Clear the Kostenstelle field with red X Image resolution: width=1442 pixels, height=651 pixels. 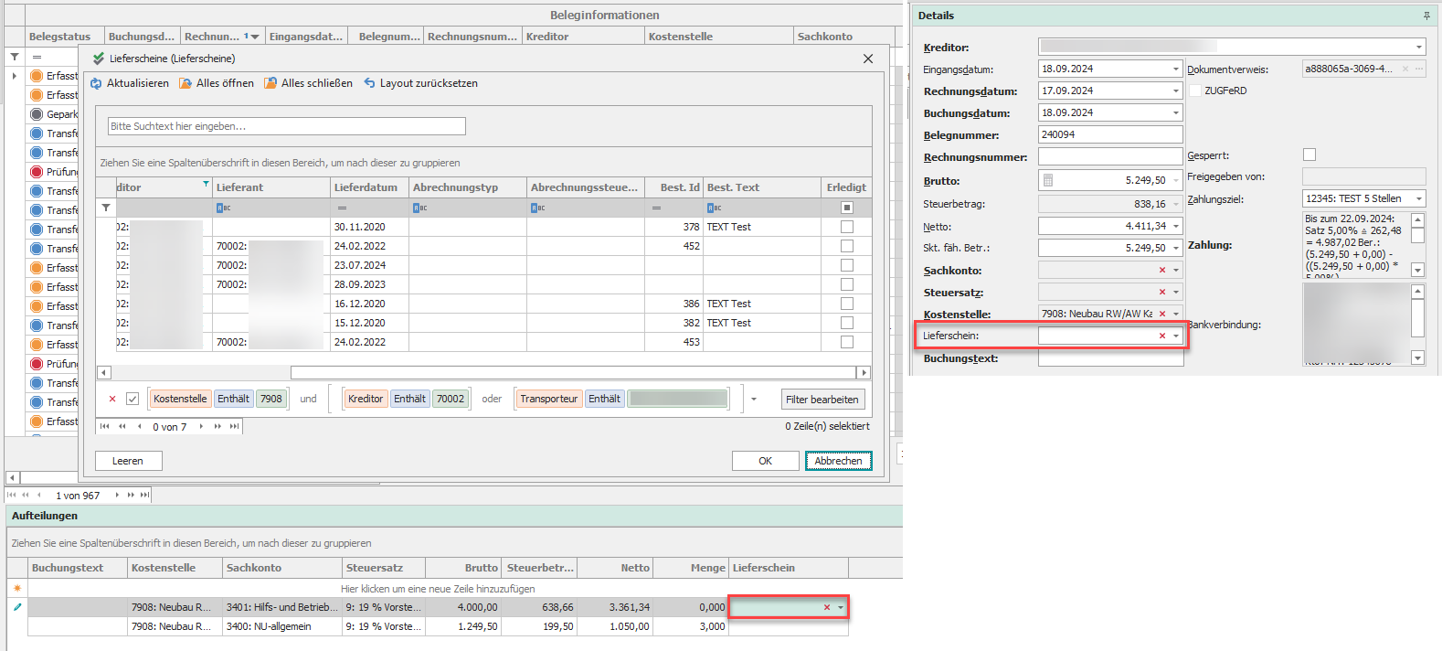1162,314
